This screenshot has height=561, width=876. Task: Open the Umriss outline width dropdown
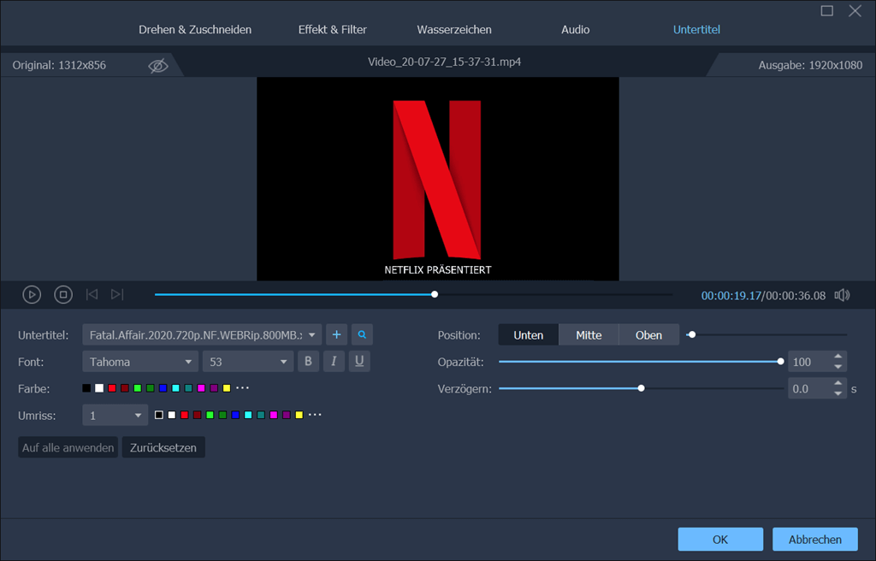point(115,415)
